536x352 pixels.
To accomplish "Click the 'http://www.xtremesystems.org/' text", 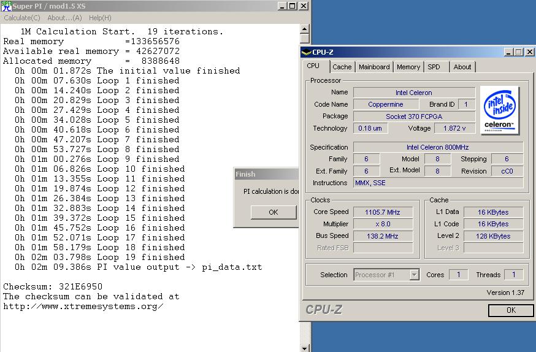I will [83, 306].
